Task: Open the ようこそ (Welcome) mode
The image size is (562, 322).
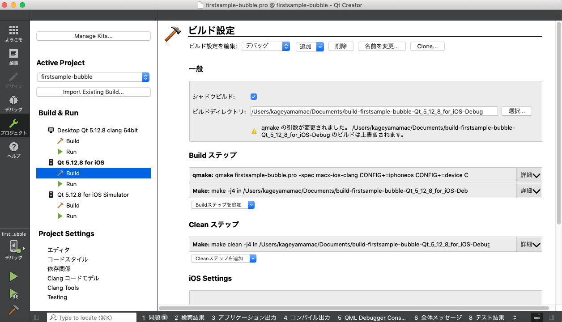Action: (x=14, y=34)
